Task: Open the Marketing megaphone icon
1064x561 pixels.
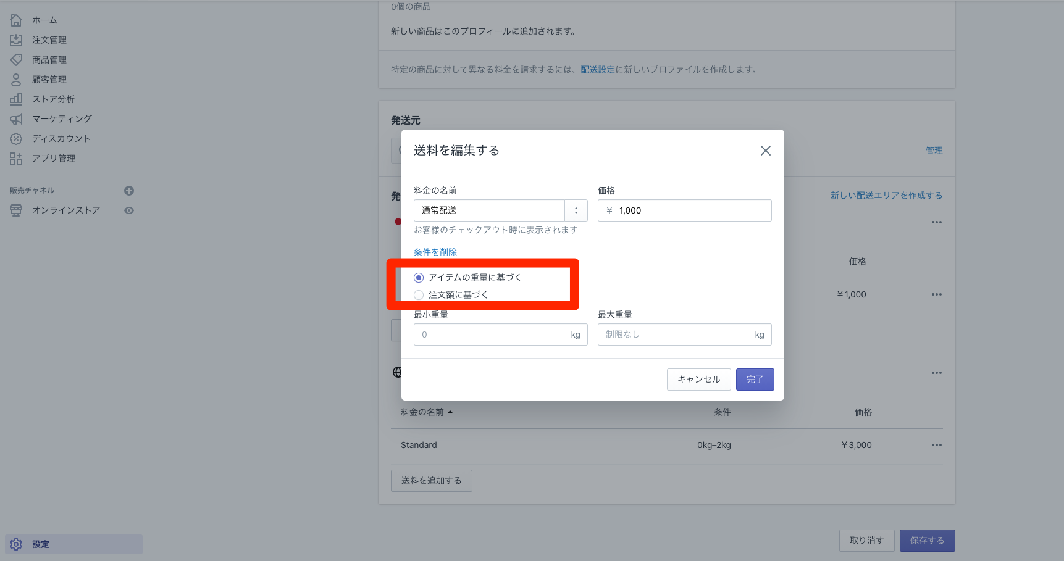Action: pos(16,119)
